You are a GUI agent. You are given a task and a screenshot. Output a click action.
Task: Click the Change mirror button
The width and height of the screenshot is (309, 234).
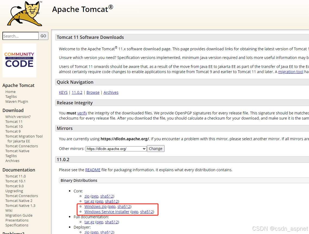(x=156, y=149)
